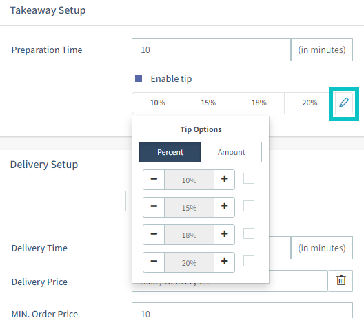Check the box next to 20% option
Image resolution: width=364 pixels, height=318 pixels.
(x=249, y=261)
